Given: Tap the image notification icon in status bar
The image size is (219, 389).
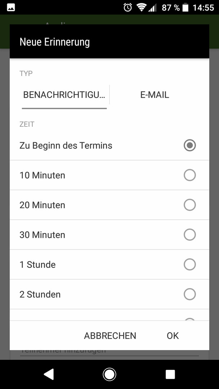Looking at the screenshot, I should [11, 8].
